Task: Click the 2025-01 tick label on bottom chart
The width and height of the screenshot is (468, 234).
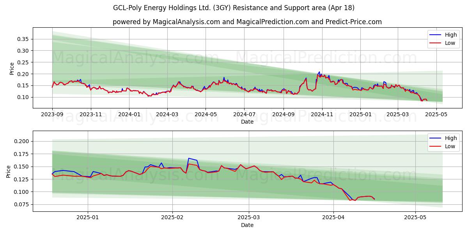Action: [88, 218]
